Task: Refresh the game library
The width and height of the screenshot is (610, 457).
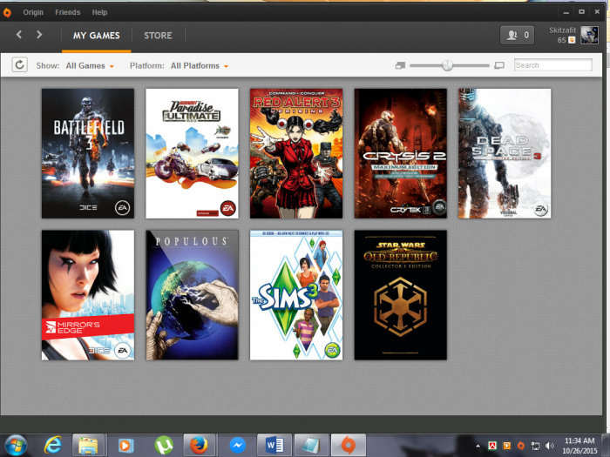Action: 19,65
